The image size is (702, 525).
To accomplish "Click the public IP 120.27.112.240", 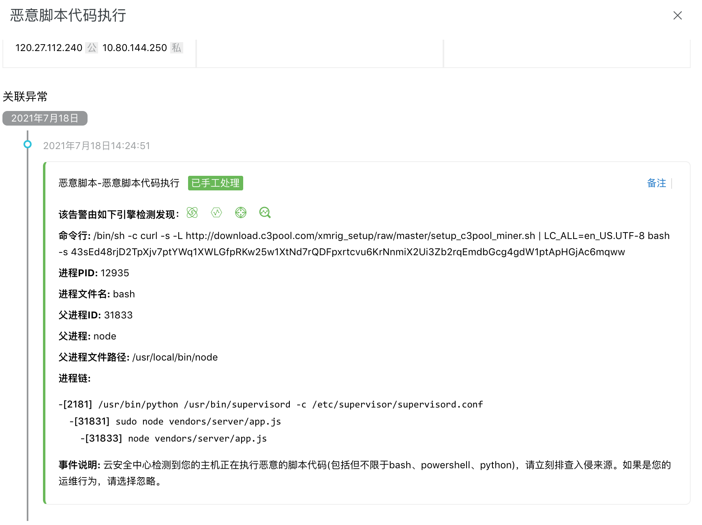I will pyautogui.click(x=49, y=48).
